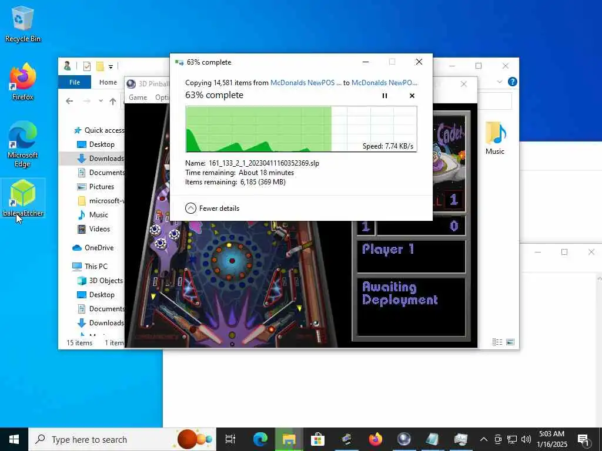Open network status icon in tray

512,439
